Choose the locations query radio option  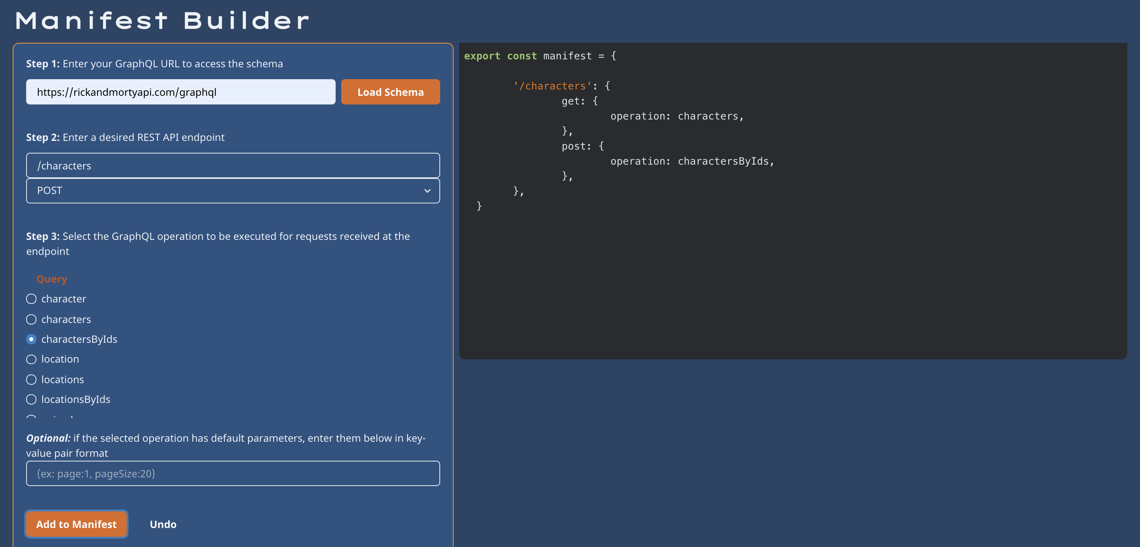pos(31,379)
